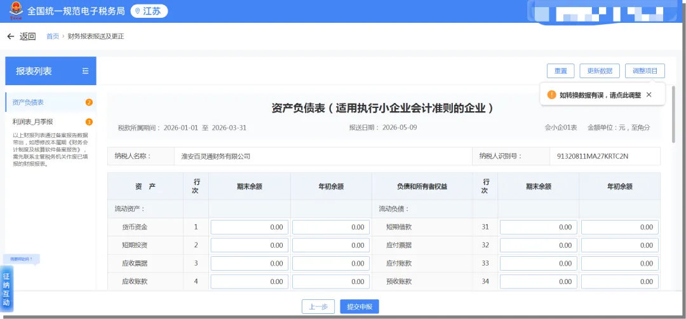Image resolution: width=686 pixels, height=319 pixels.
Task: Open the 征纳互动 side widget
Action: 6,289
